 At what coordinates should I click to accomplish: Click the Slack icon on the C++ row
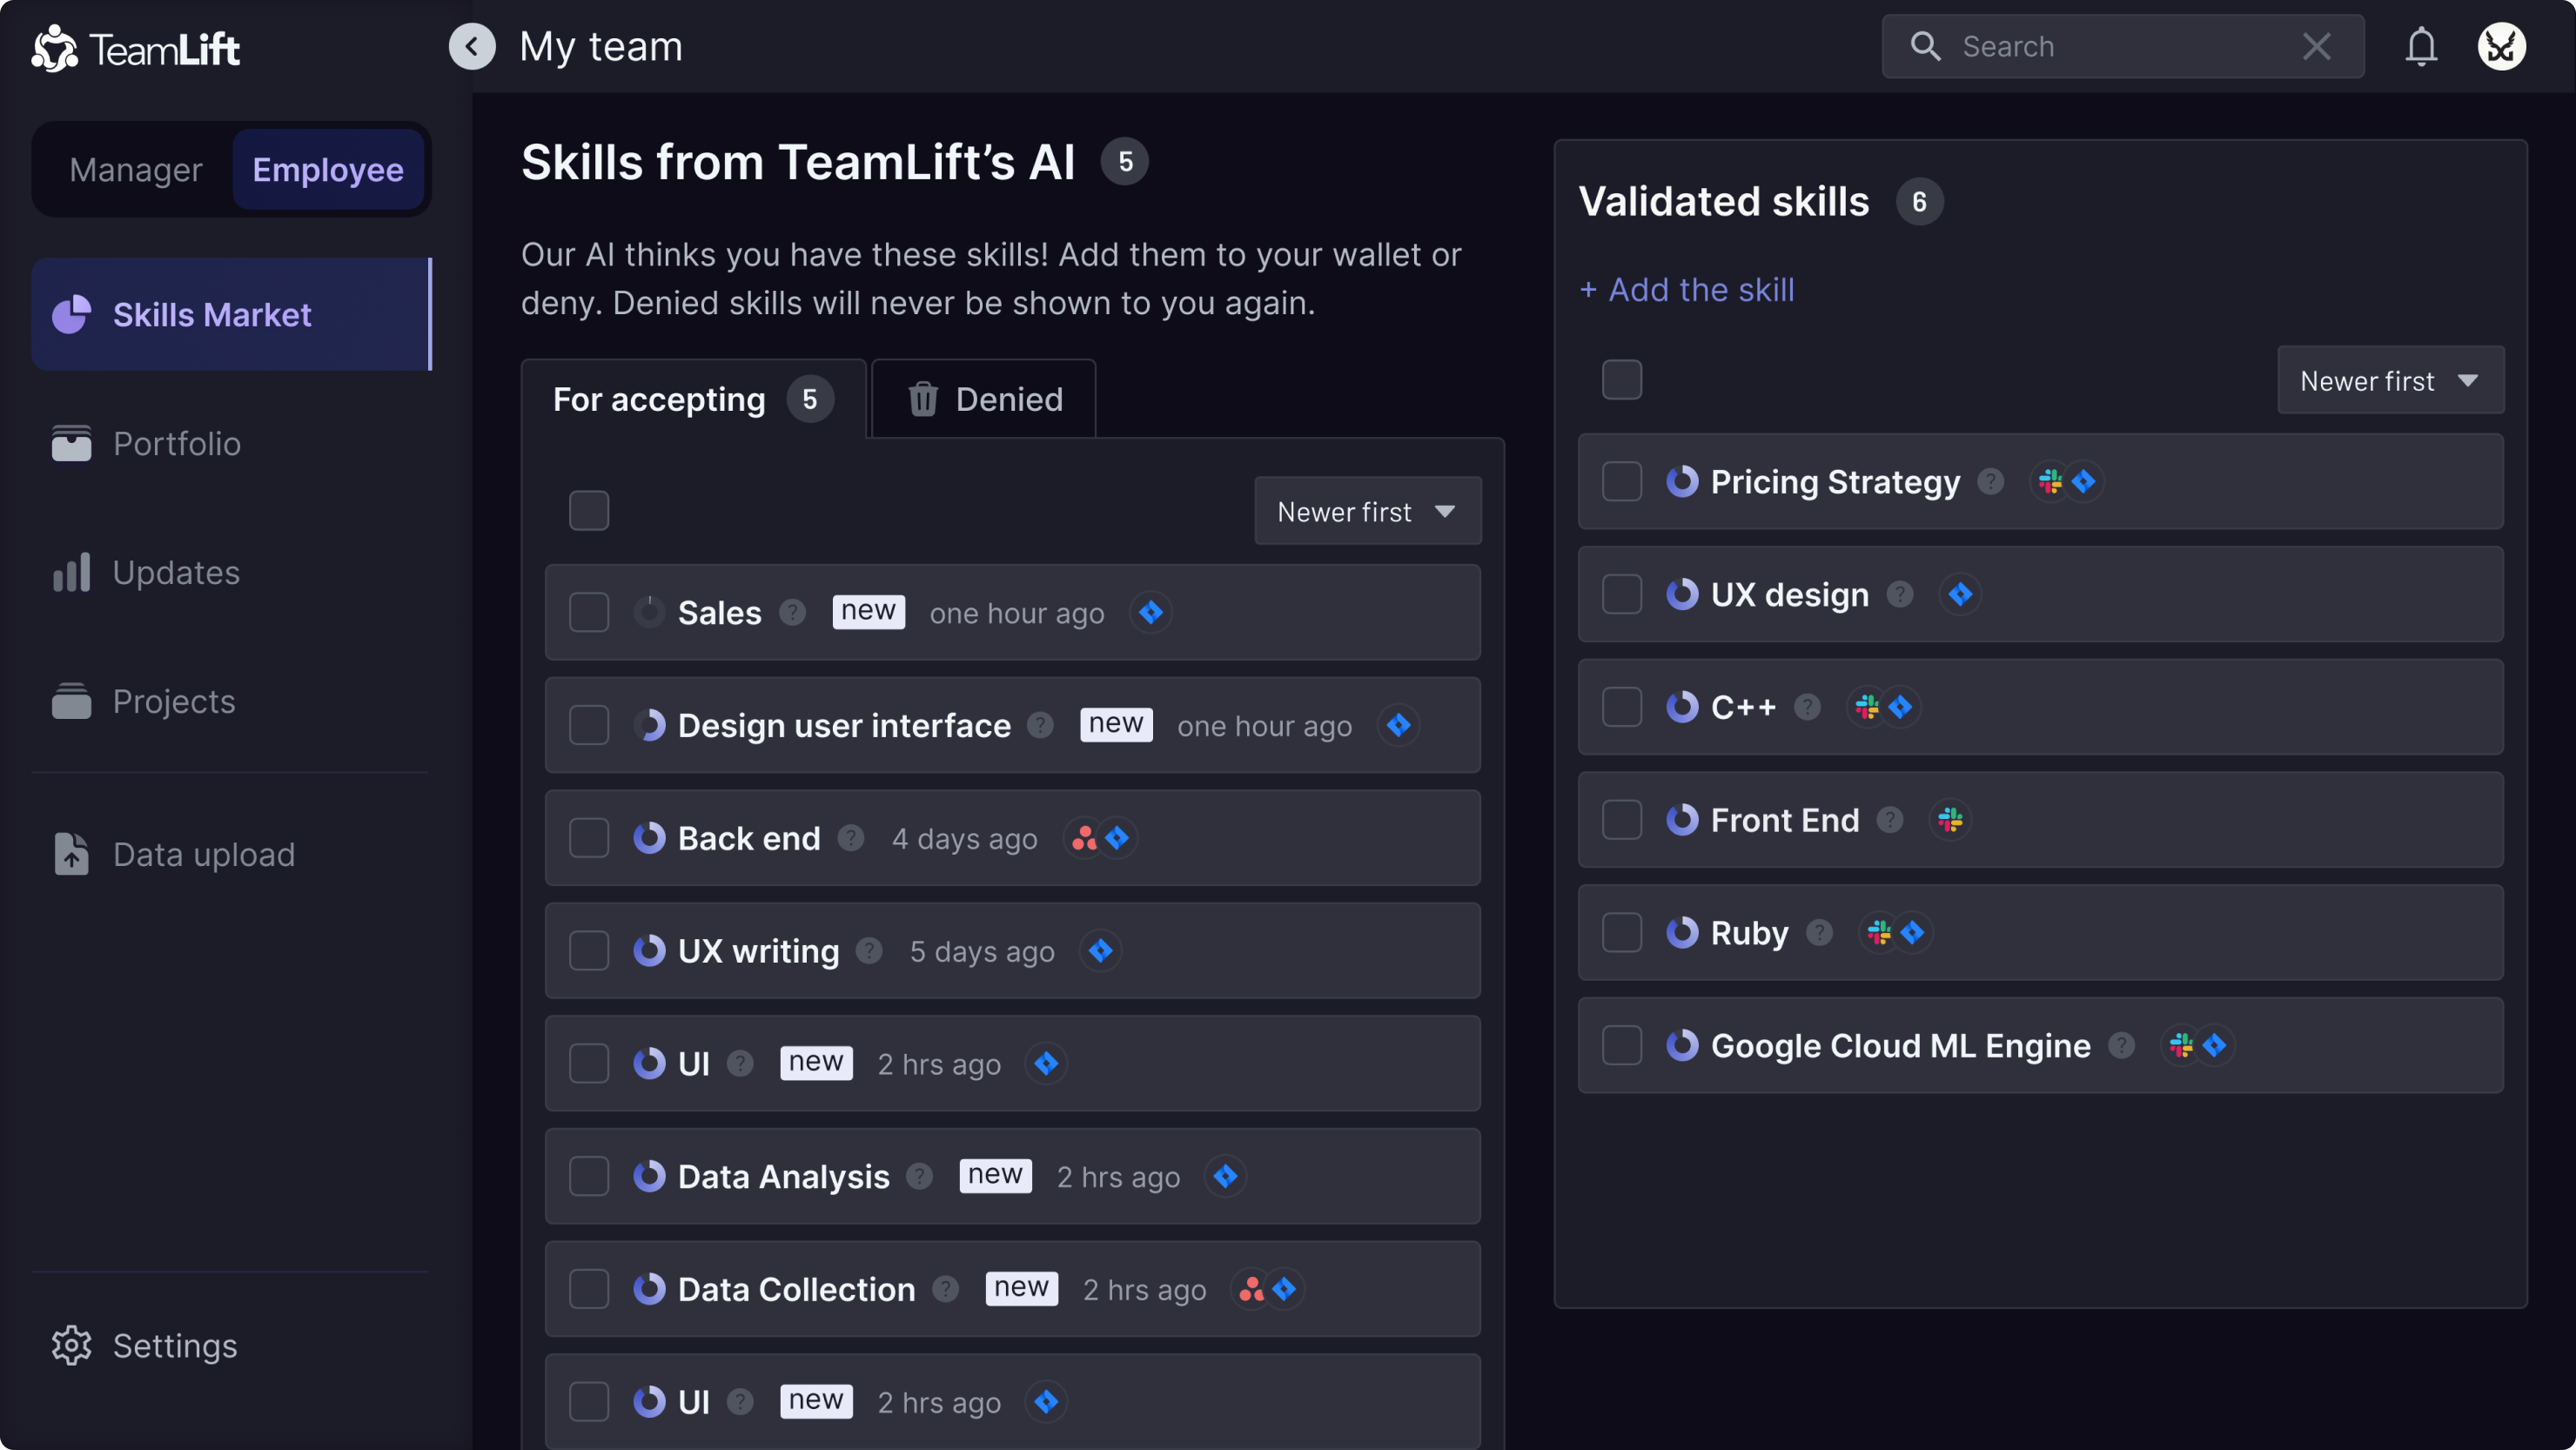point(1867,707)
